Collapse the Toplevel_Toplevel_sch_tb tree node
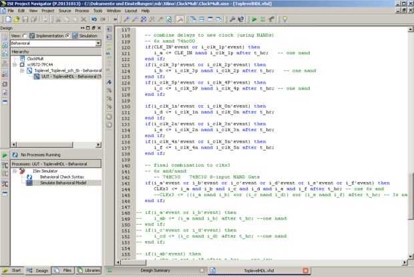The image size is (414, 277). [22, 71]
